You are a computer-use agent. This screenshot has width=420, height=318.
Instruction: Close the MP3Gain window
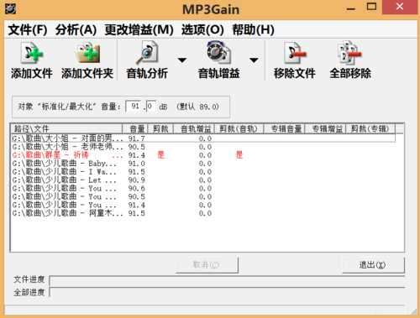click(x=400, y=7)
